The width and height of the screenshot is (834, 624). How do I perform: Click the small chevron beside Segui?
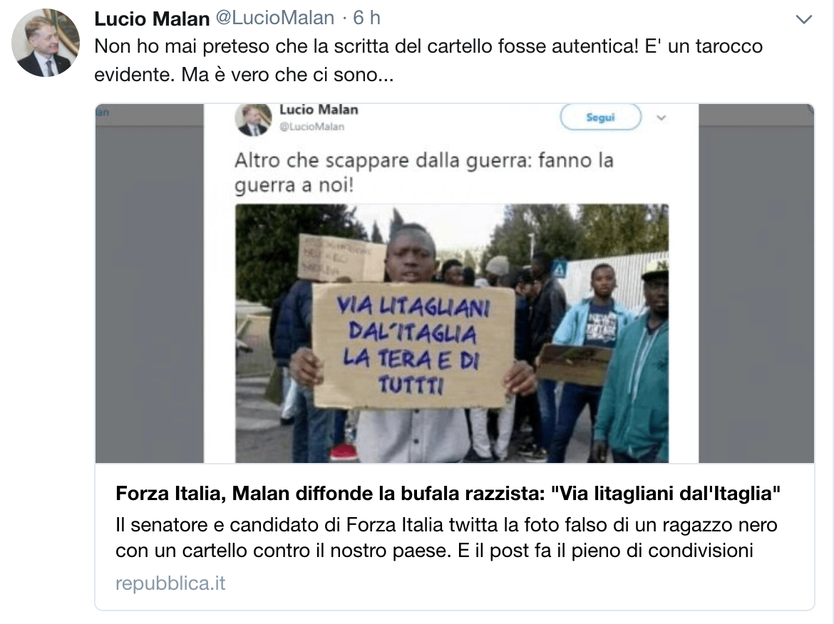click(661, 118)
